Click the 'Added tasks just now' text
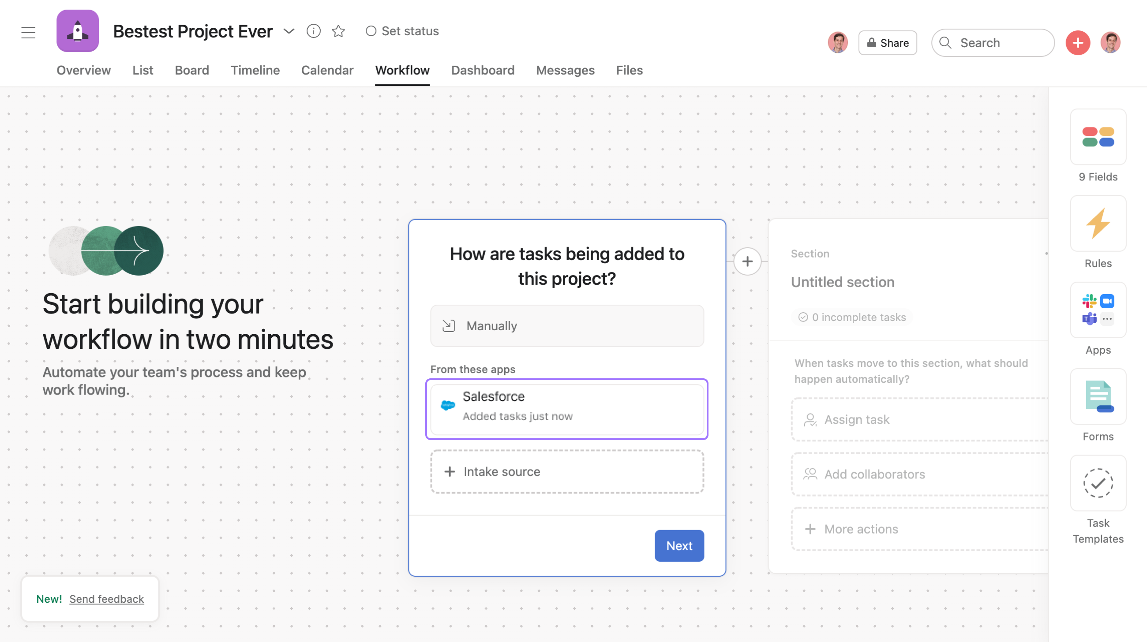The width and height of the screenshot is (1147, 642). [517, 416]
